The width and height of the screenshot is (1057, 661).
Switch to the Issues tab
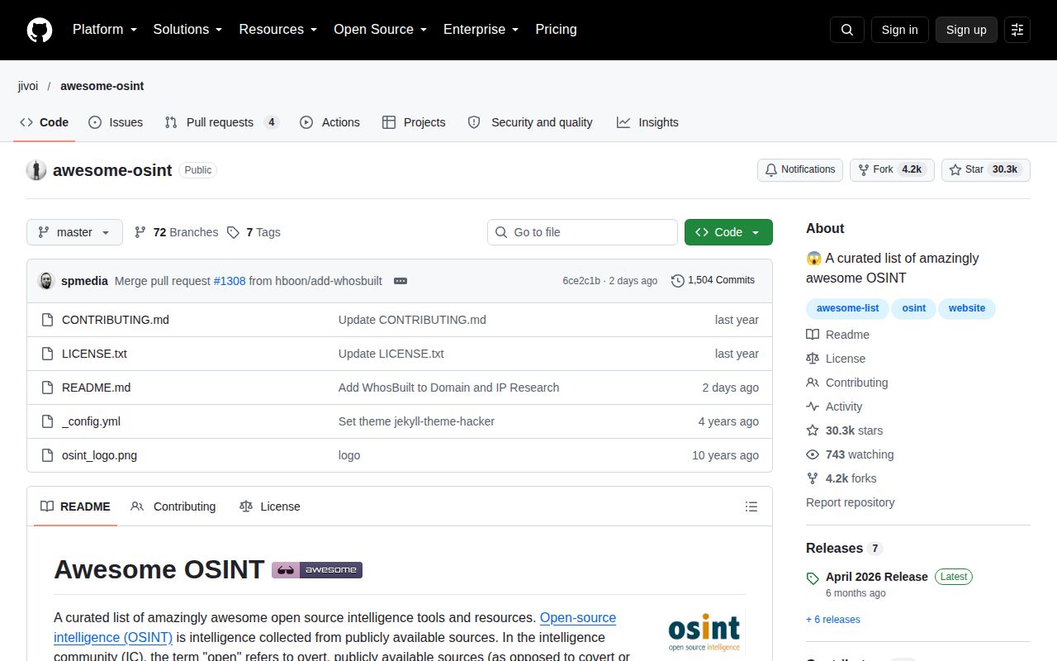click(116, 122)
